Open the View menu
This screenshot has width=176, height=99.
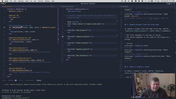(x=27, y=1)
